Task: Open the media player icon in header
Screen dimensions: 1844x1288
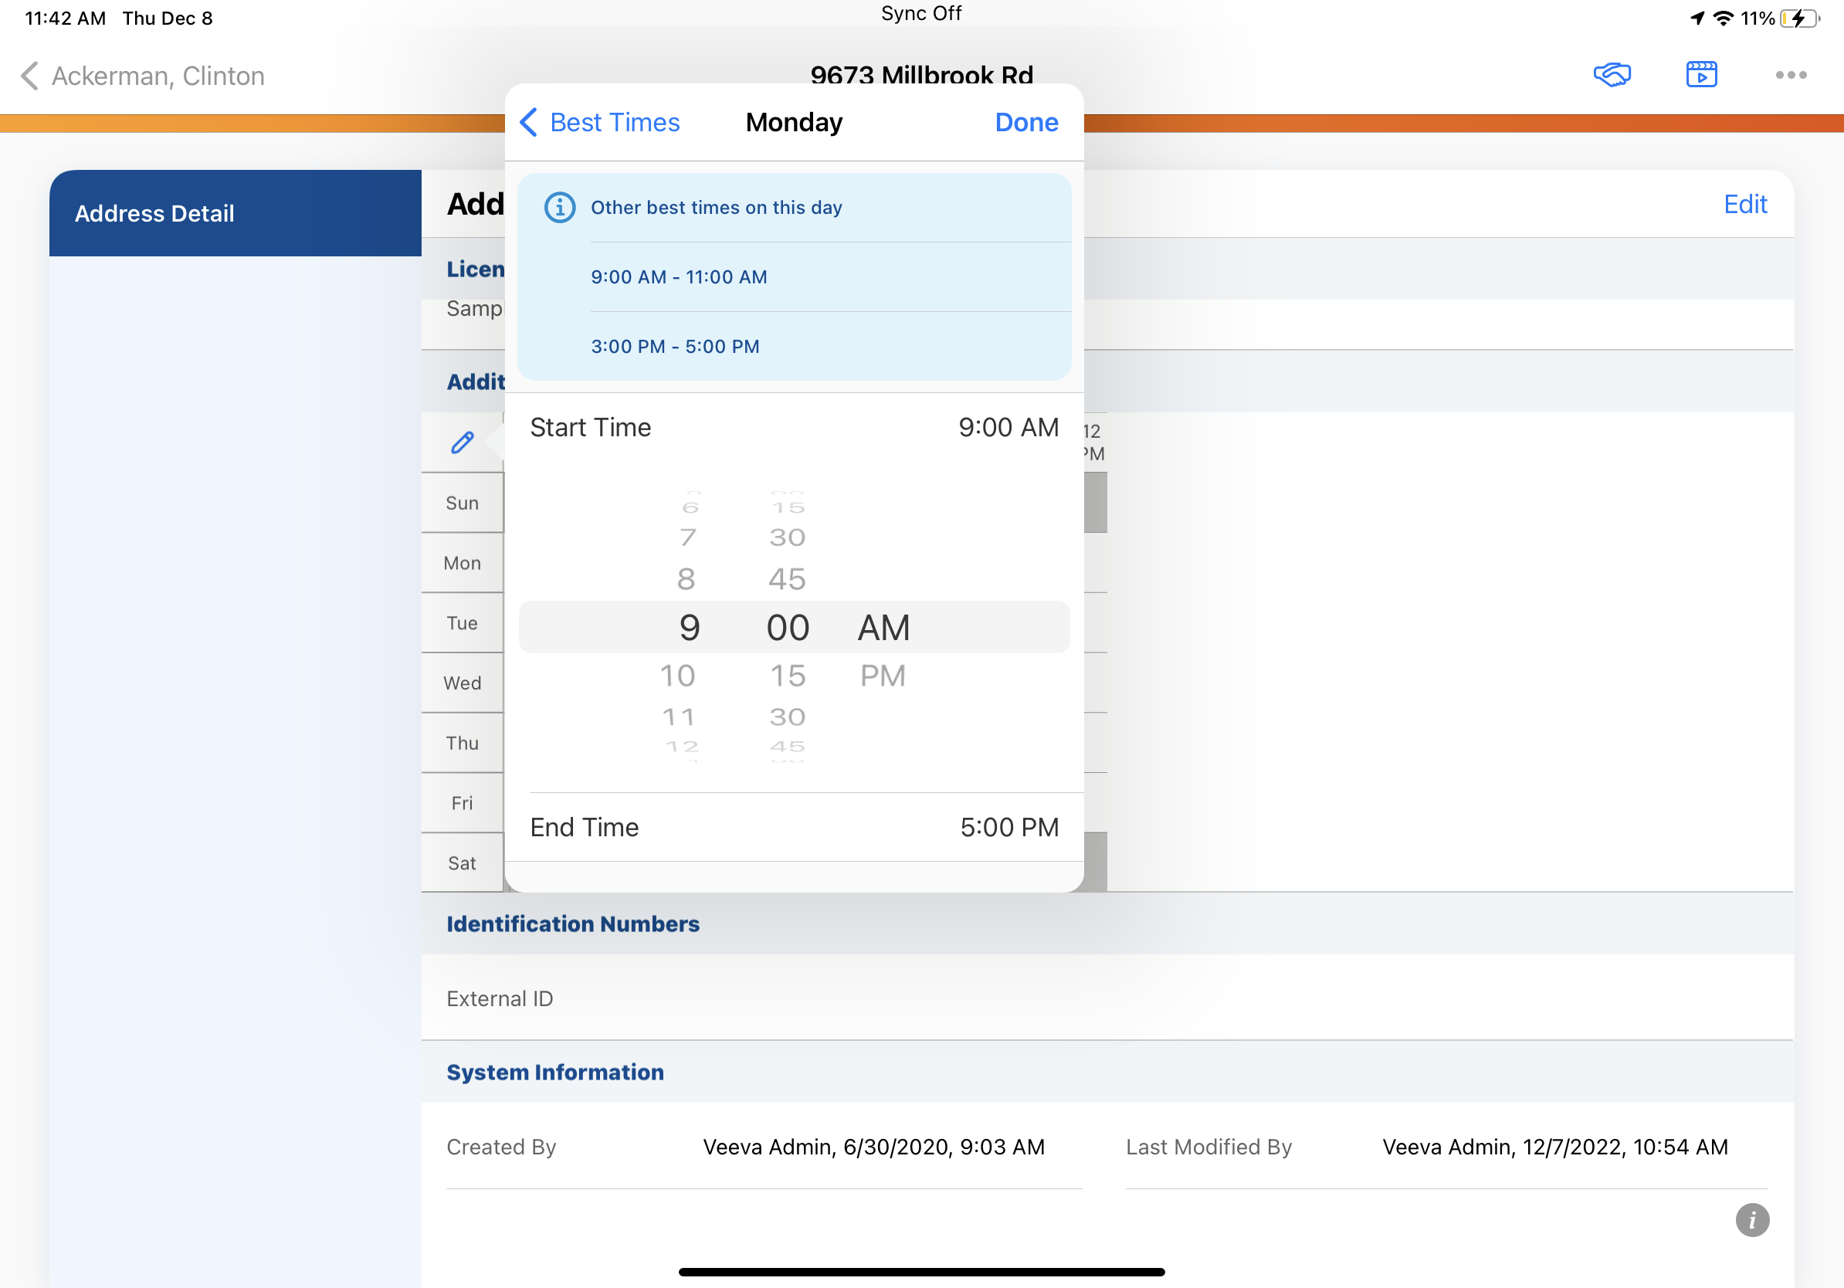Action: click(x=1701, y=75)
